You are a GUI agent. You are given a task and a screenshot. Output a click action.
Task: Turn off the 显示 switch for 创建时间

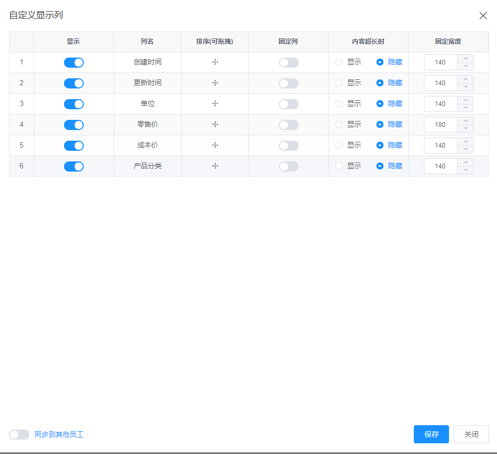74,63
